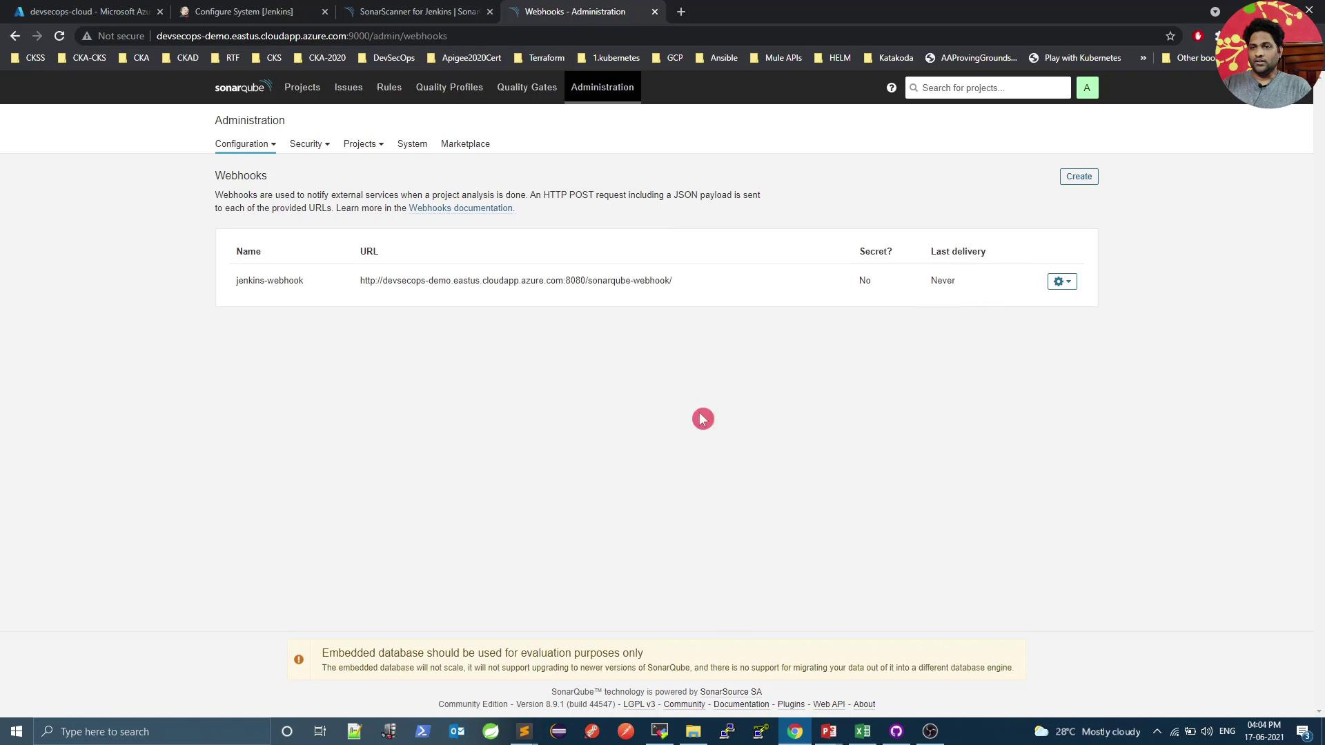Open the Marketplace tab
Image resolution: width=1325 pixels, height=745 pixels.
[x=465, y=143]
